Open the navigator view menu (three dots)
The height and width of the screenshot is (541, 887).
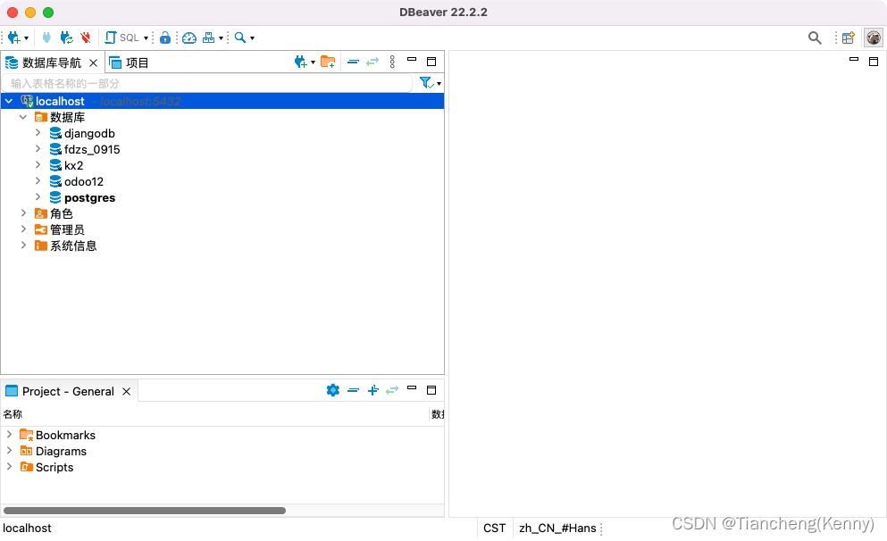click(x=393, y=62)
